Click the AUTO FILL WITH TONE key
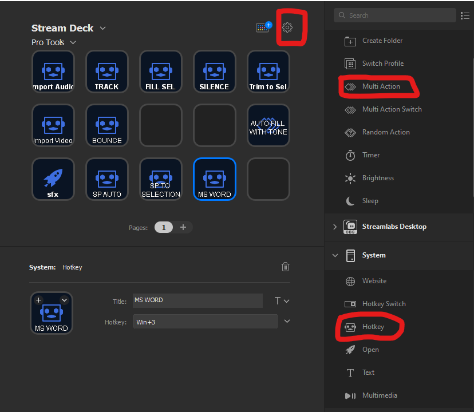Image resolution: width=474 pixels, height=412 pixels. pos(268,125)
